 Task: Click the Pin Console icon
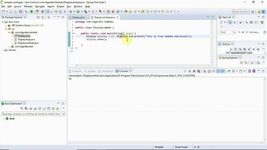(229, 71)
